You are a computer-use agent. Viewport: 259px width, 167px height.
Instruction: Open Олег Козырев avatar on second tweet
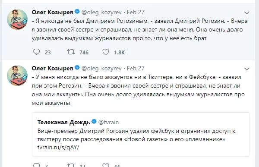(17, 76)
